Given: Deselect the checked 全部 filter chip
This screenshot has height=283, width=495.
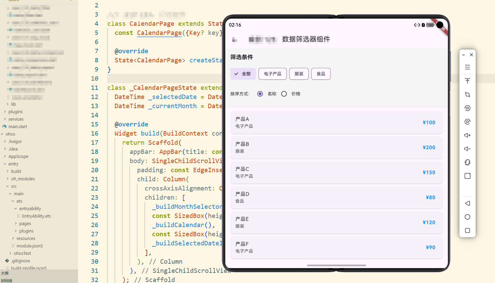Looking at the screenshot, I should pyautogui.click(x=243, y=74).
